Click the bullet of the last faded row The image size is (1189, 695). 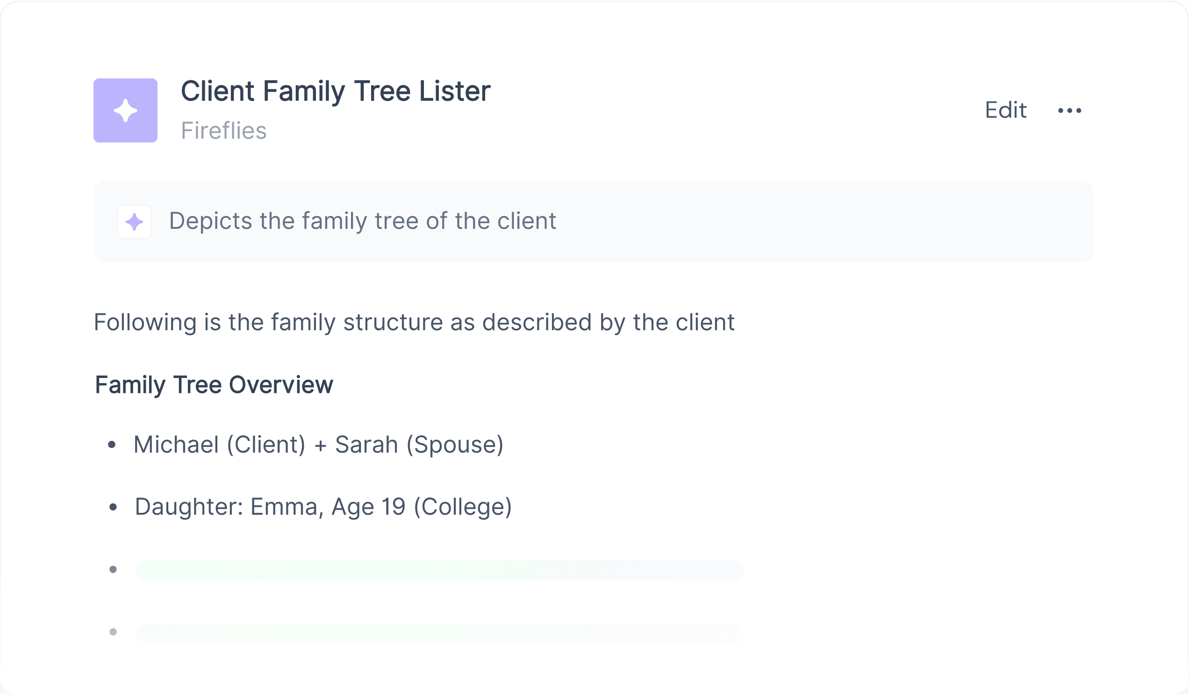113,632
